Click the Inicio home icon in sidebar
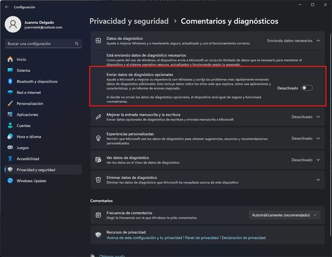 (10, 59)
